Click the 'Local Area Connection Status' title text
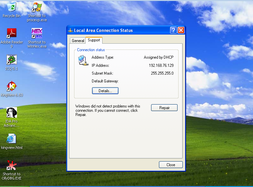 103,30
